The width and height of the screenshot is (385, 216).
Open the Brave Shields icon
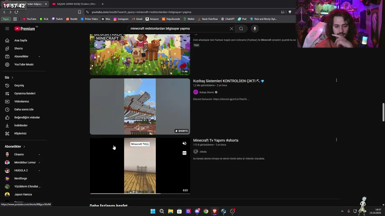pyautogui.click(x=290, y=12)
